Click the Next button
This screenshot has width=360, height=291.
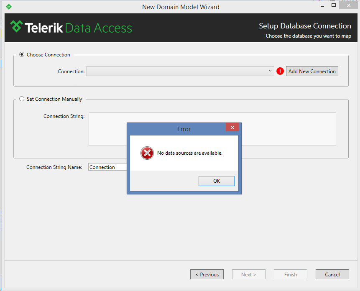(249, 274)
